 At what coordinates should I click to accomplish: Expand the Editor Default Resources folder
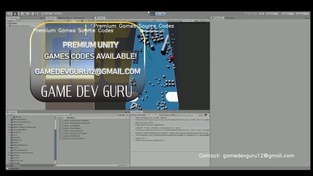coord(9,127)
